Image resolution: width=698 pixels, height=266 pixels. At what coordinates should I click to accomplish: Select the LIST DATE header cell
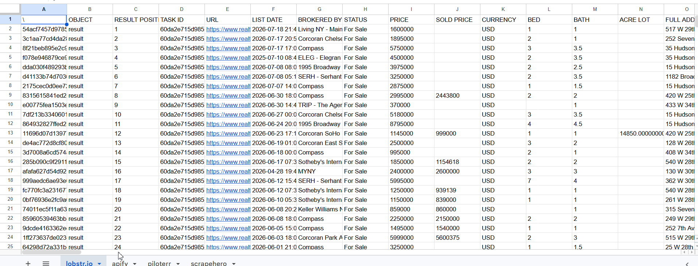pyautogui.click(x=273, y=20)
